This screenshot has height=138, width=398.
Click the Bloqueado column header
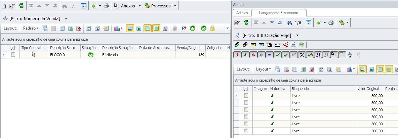[323, 89]
